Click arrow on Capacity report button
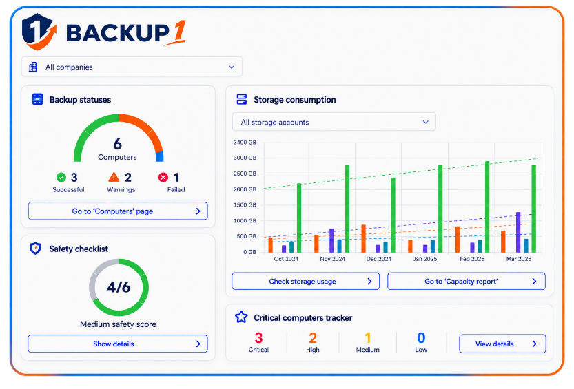Viewport: 574px width, 389px height. pyautogui.click(x=534, y=281)
